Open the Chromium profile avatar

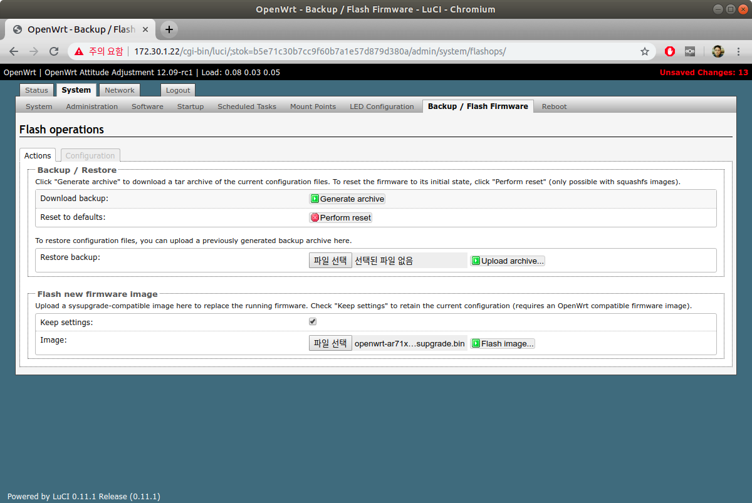click(x=718, y=51)
